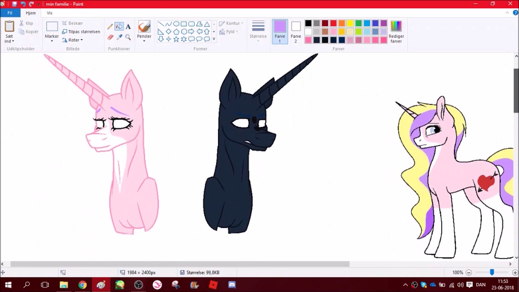Click the vertical scrollbar thumb
The height and width of the screenshot is (292, 519).
(516, 90)
